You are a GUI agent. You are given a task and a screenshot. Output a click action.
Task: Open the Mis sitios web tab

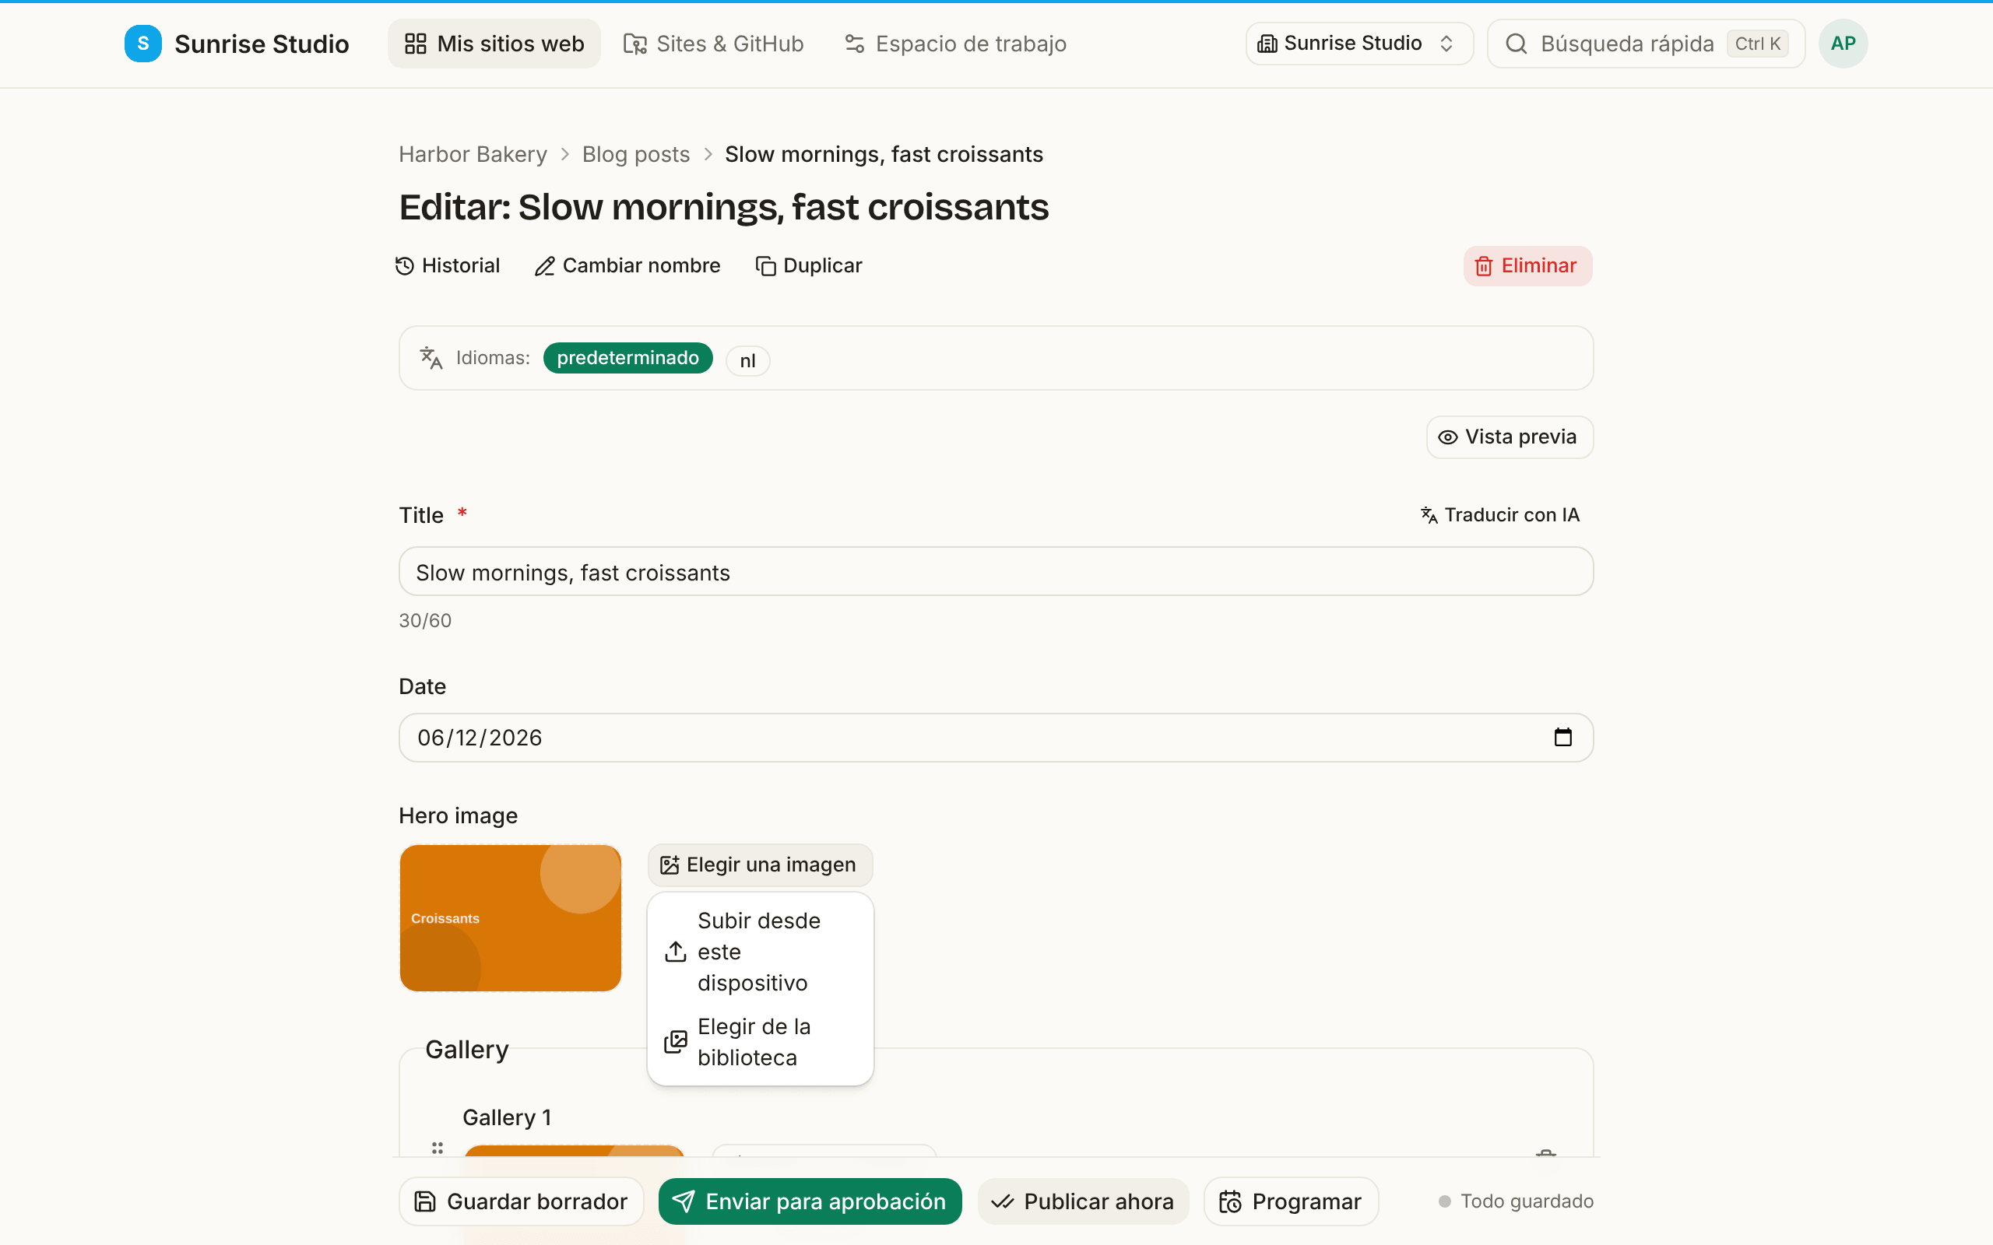[494, 44]
